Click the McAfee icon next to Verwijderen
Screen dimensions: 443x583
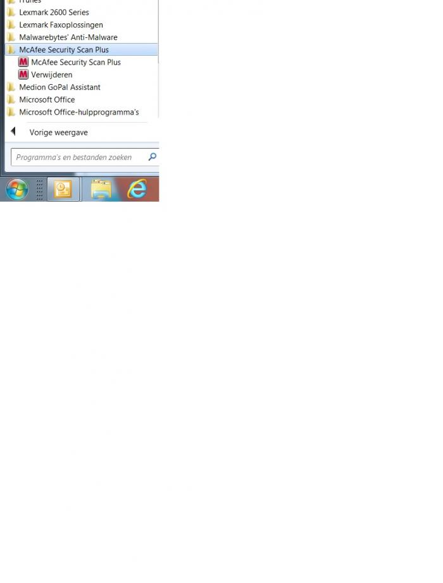click(x=23, y=75)
